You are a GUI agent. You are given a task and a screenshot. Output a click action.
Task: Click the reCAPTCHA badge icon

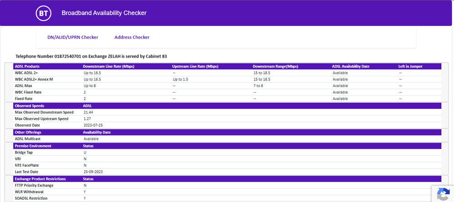click(x=443, y=194)
